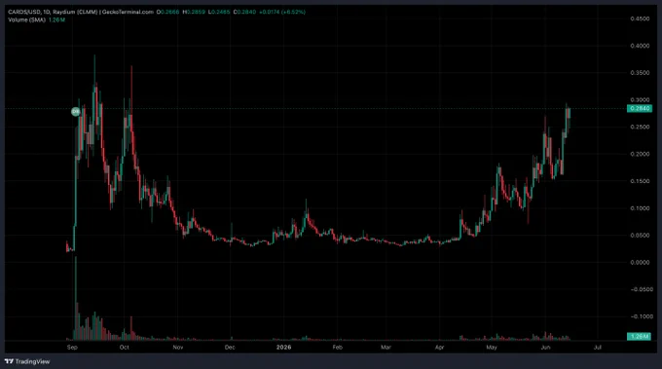Click the TradingView logo

pos(27,361)
